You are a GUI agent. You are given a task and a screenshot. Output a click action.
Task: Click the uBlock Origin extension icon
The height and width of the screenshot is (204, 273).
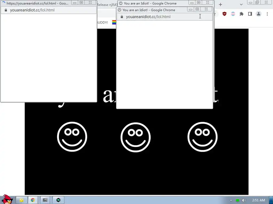[224, 14]
